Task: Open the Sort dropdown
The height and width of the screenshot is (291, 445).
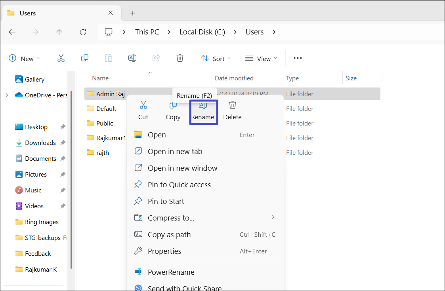Action: (216, 58)
